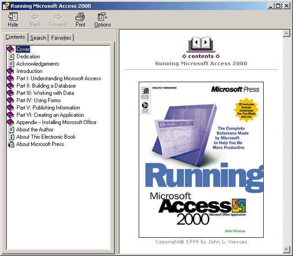Click the Forward navigation arrow icon
Image resolution: width=293 pixels, height=256 pixels.
(x=58, y=17)
